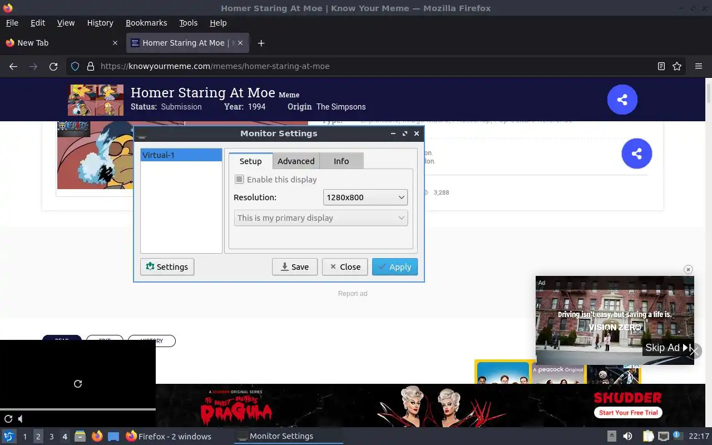This screenshot has height=445, width=712.
Task: Apply the monitor configuration
Action: click(395, 267)
